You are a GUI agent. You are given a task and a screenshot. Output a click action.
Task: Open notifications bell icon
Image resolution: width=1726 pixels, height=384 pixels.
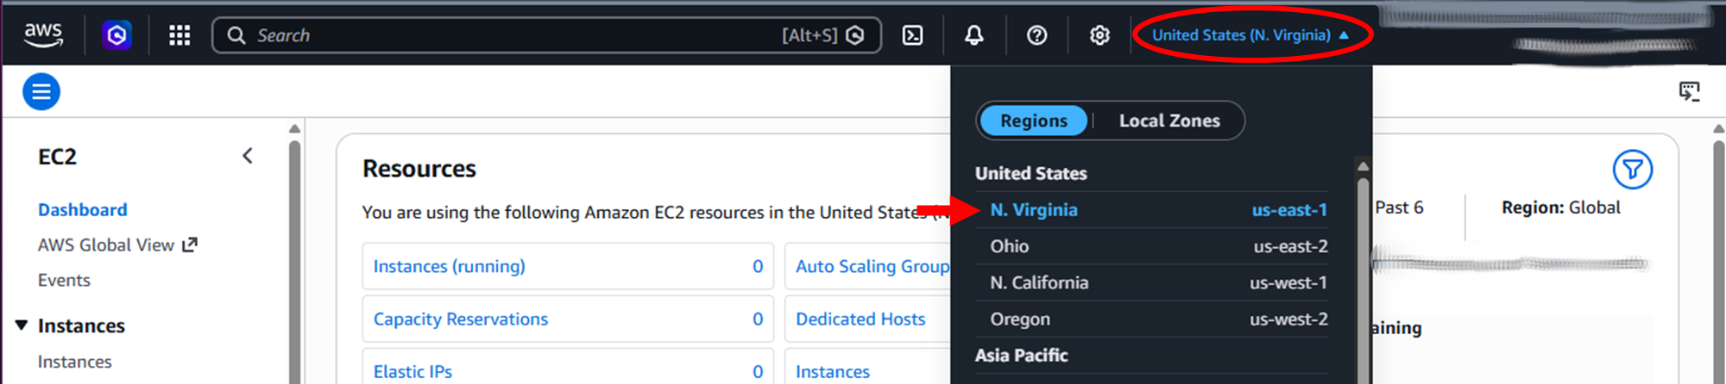(973, 35)
